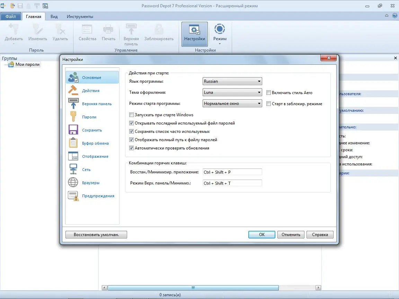The image size is (399, 299).
Task: Open the Отображение settings category
Action: 92,156
